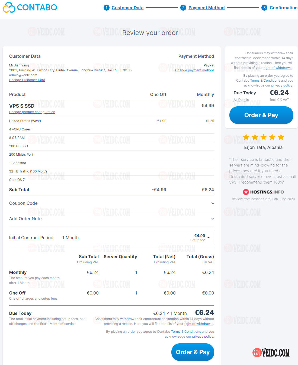Expand the Coupon Code section
Screen dimensions: 298x365
(x=112, y=203)
